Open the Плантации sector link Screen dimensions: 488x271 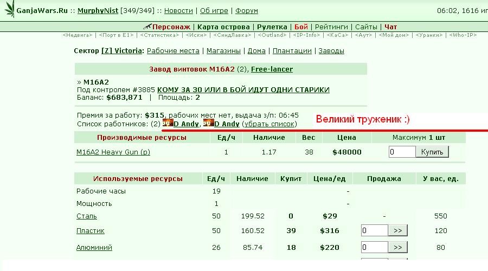tap(292, 51)
